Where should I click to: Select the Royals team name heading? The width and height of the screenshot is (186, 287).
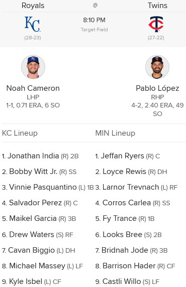tap(33, 6)
